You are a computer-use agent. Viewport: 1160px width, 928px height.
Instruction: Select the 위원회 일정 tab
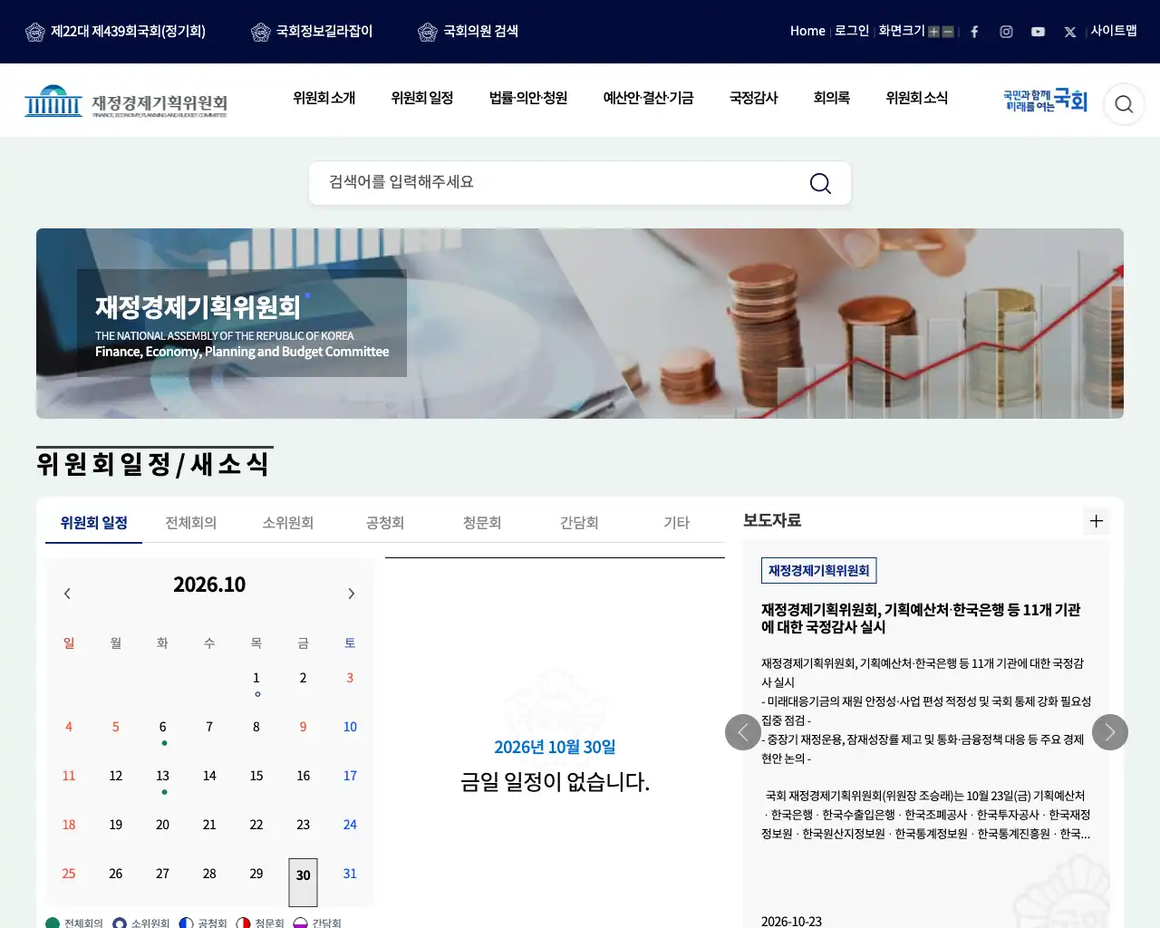94,523
